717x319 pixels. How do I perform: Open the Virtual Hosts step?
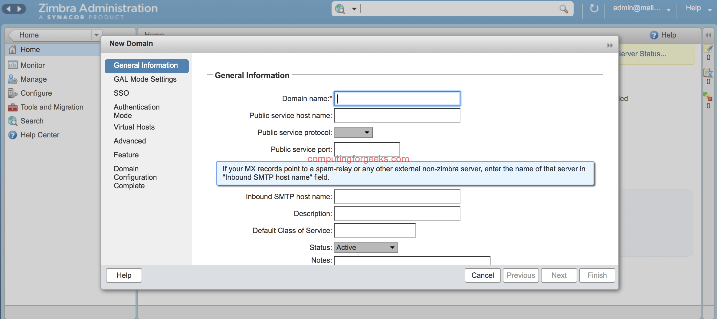tap(134, 127)
